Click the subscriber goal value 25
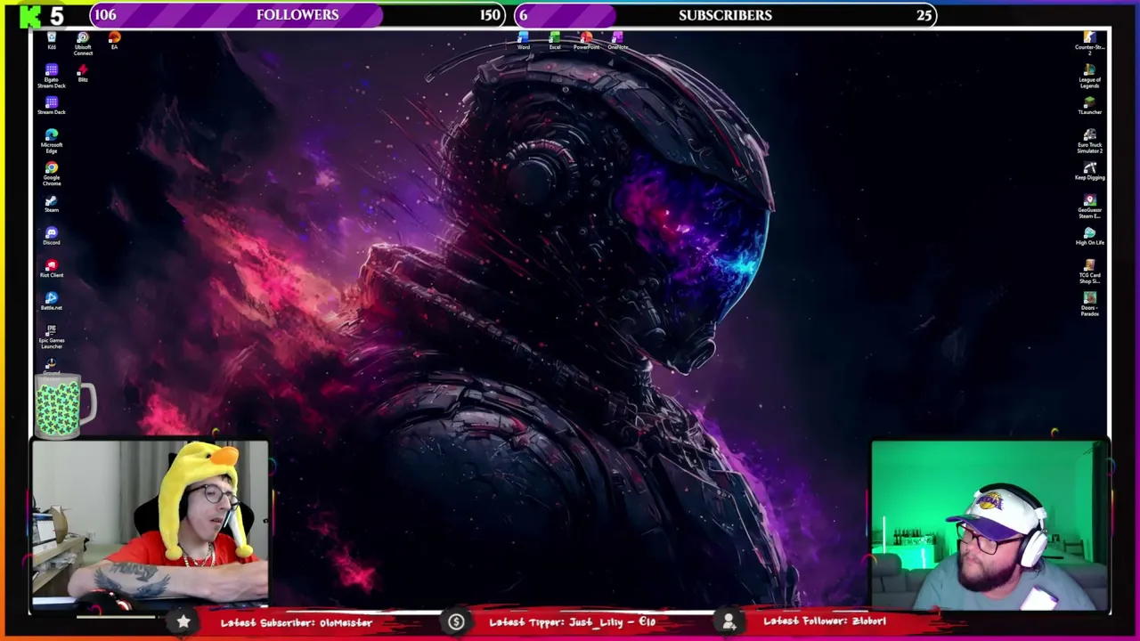Image resolution: width=1140 pixels, height=641 pixels. [924, 15]
